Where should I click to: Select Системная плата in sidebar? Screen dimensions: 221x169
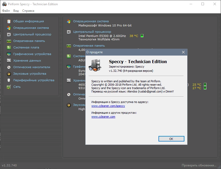(26, 47)
